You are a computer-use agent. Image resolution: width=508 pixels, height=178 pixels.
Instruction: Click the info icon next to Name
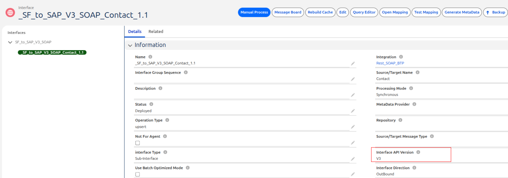150,57
